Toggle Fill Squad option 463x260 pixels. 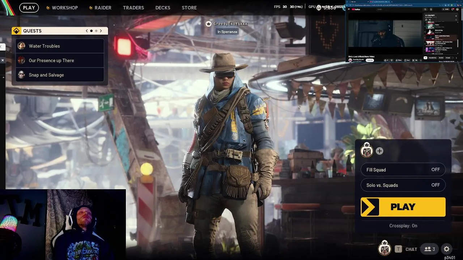(x=403, y=170)
